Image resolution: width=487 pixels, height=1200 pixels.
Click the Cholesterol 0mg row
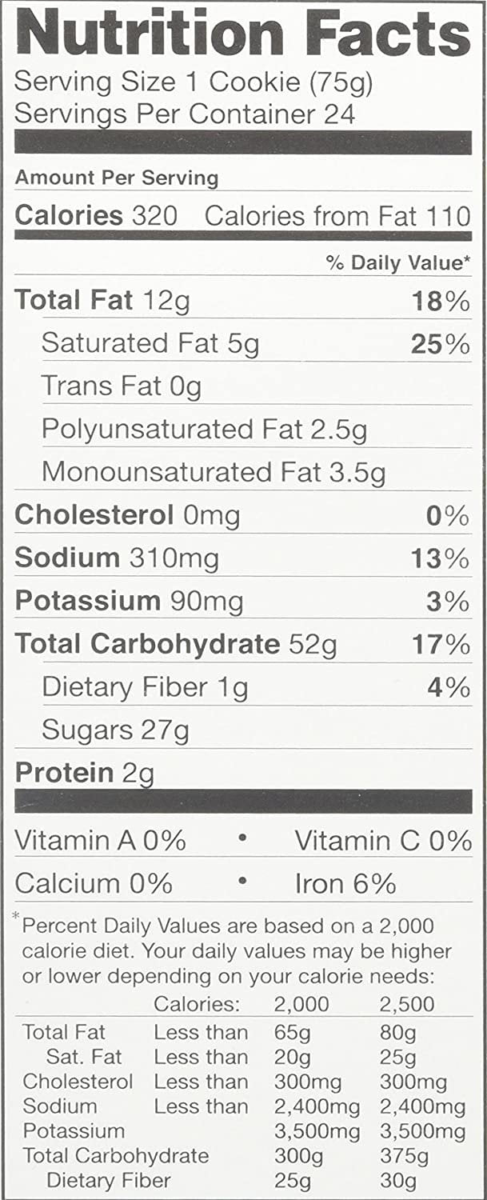click(243, 515)
